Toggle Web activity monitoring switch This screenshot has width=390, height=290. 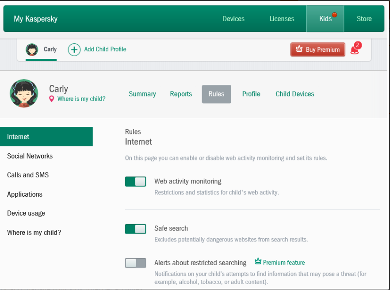[136, 182]
